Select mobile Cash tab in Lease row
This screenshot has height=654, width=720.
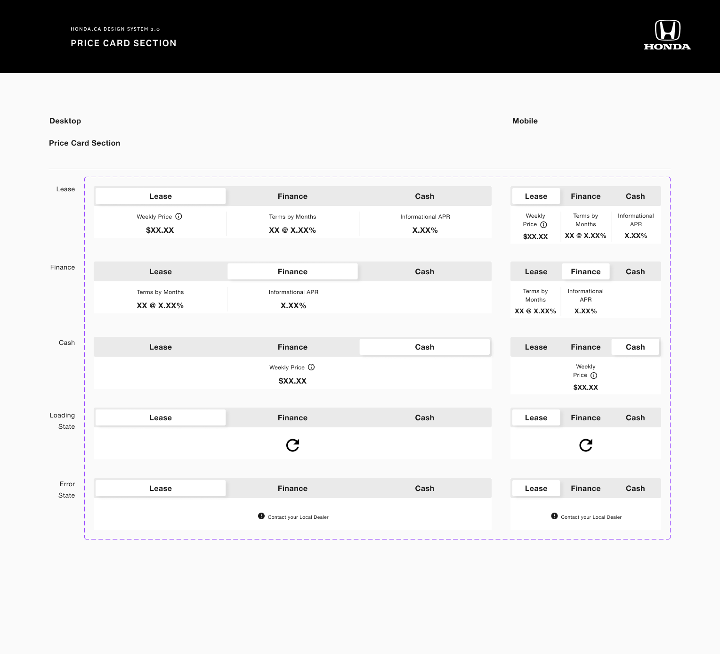point(635,196)
